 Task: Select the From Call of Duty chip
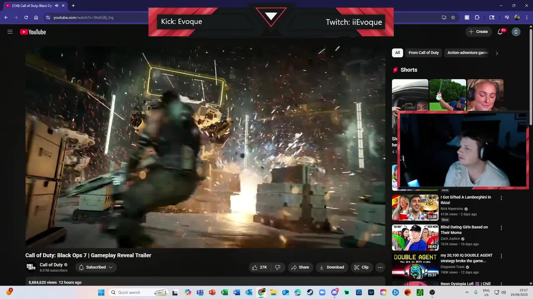pyautogui.click(x=423, y=53)
